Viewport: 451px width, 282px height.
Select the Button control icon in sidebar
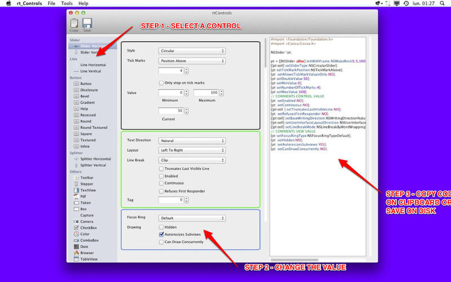[x=76, y=83]
